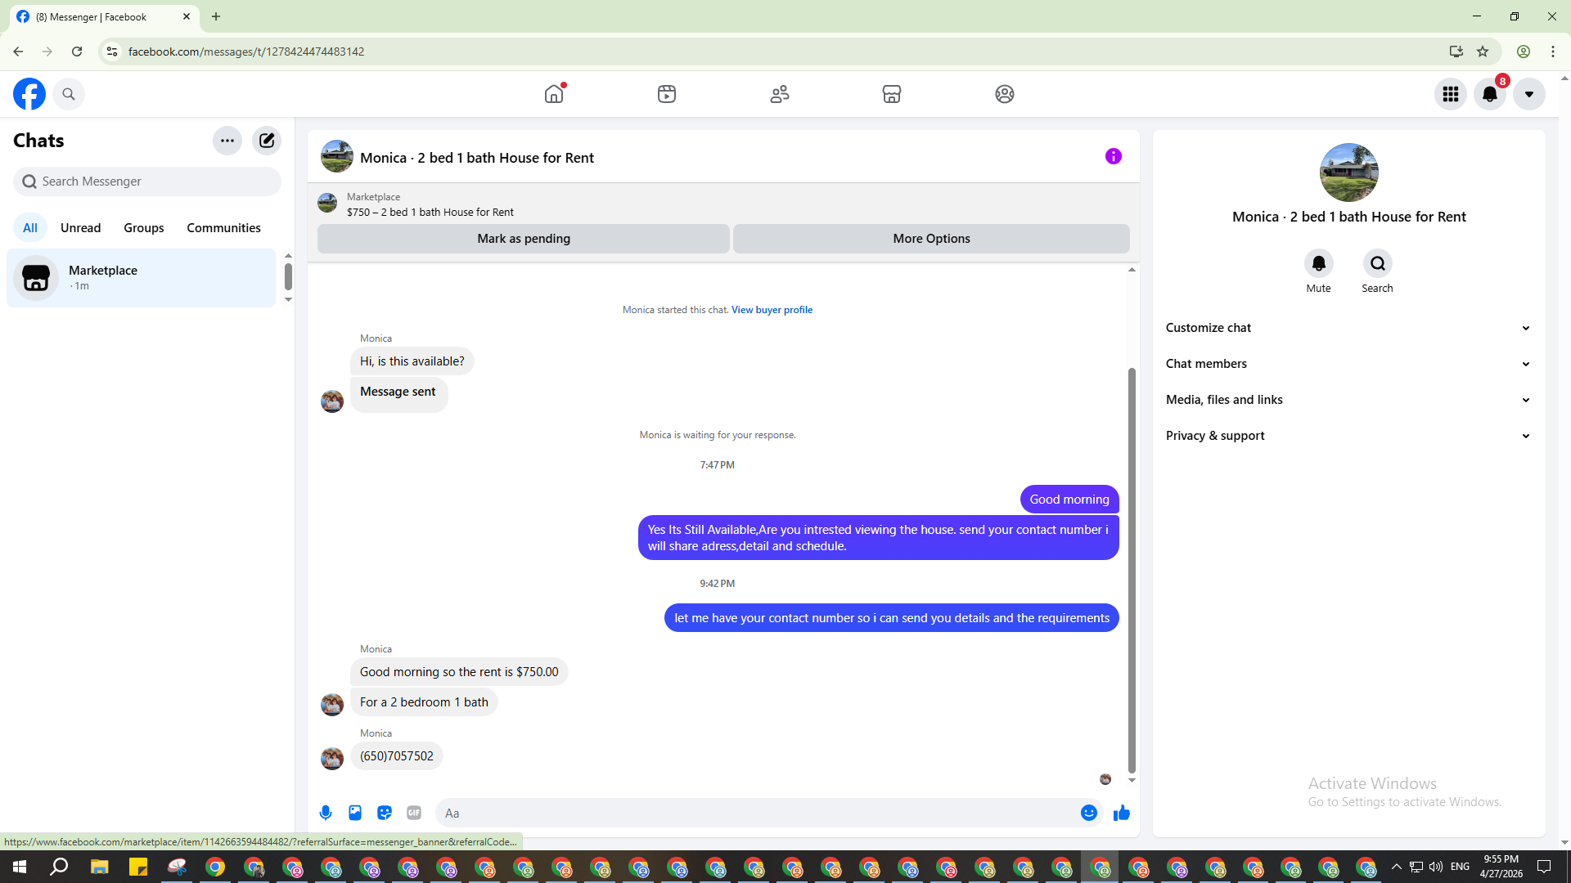The height and width of the screenshot is (883, 1571).
Task: Toggle conversation information panel
Action: point(1114,156)
